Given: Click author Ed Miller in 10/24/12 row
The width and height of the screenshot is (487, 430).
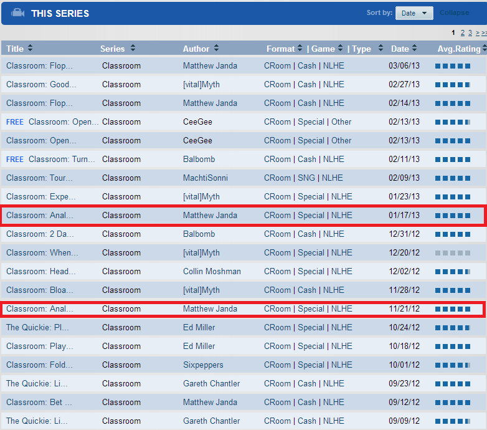Looking at the screenshot, I should pos(199,327).
